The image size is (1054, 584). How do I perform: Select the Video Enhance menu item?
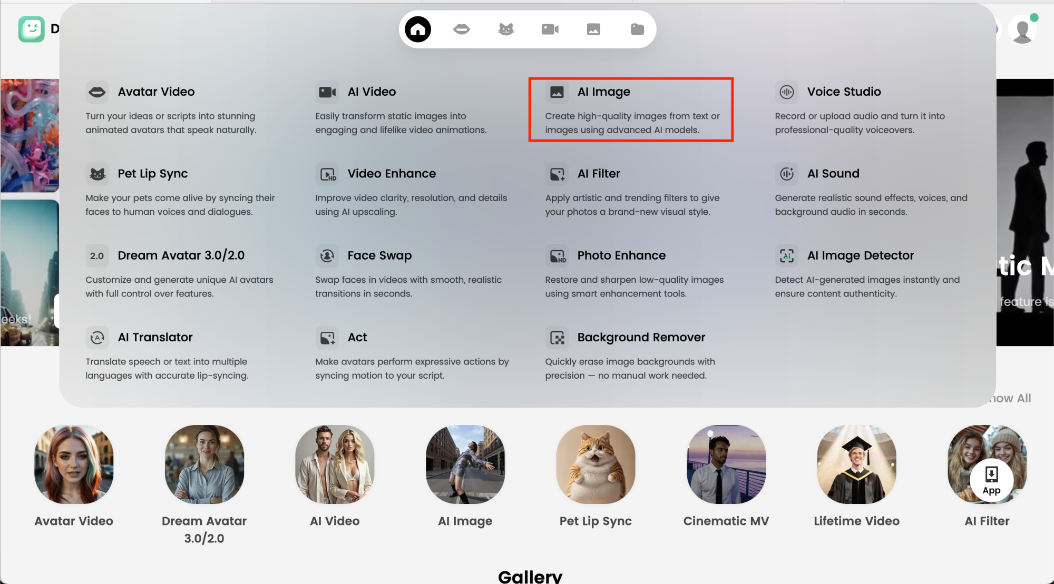(x=392, y=174)
